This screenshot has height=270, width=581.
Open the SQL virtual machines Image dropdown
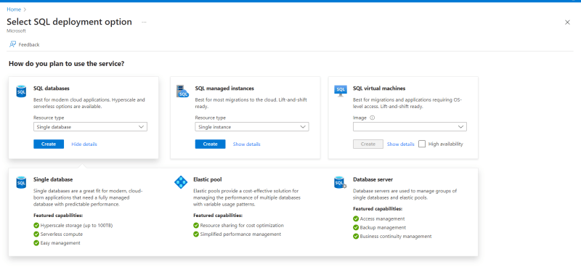coord(410,127)
